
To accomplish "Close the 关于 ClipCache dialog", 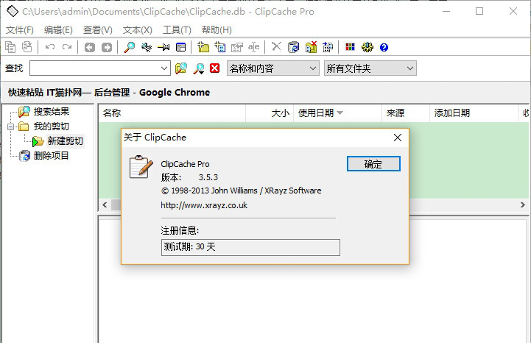I will coord(398,138).
